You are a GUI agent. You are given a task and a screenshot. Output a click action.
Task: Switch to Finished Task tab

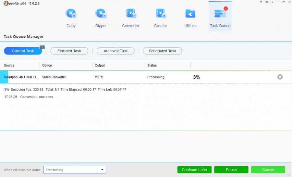[x=69, y=51]
